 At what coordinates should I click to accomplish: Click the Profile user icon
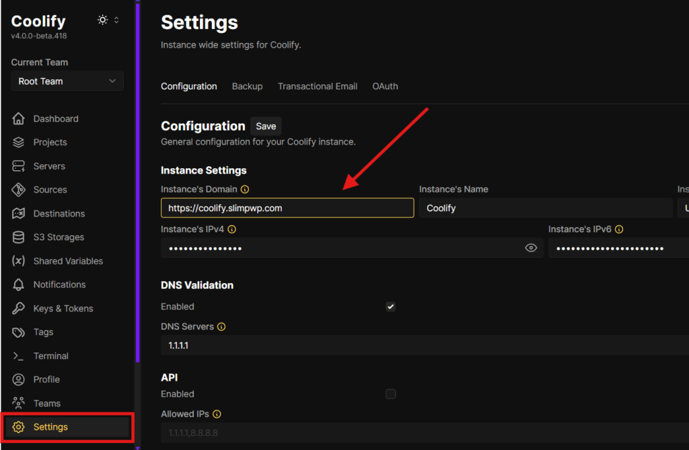(x=18, y=379)
